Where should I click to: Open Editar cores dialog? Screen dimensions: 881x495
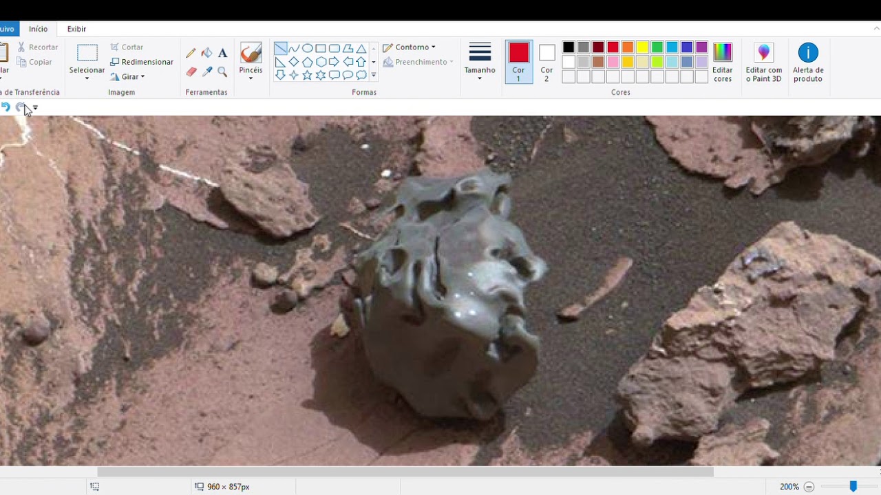(x=723, y=63)
